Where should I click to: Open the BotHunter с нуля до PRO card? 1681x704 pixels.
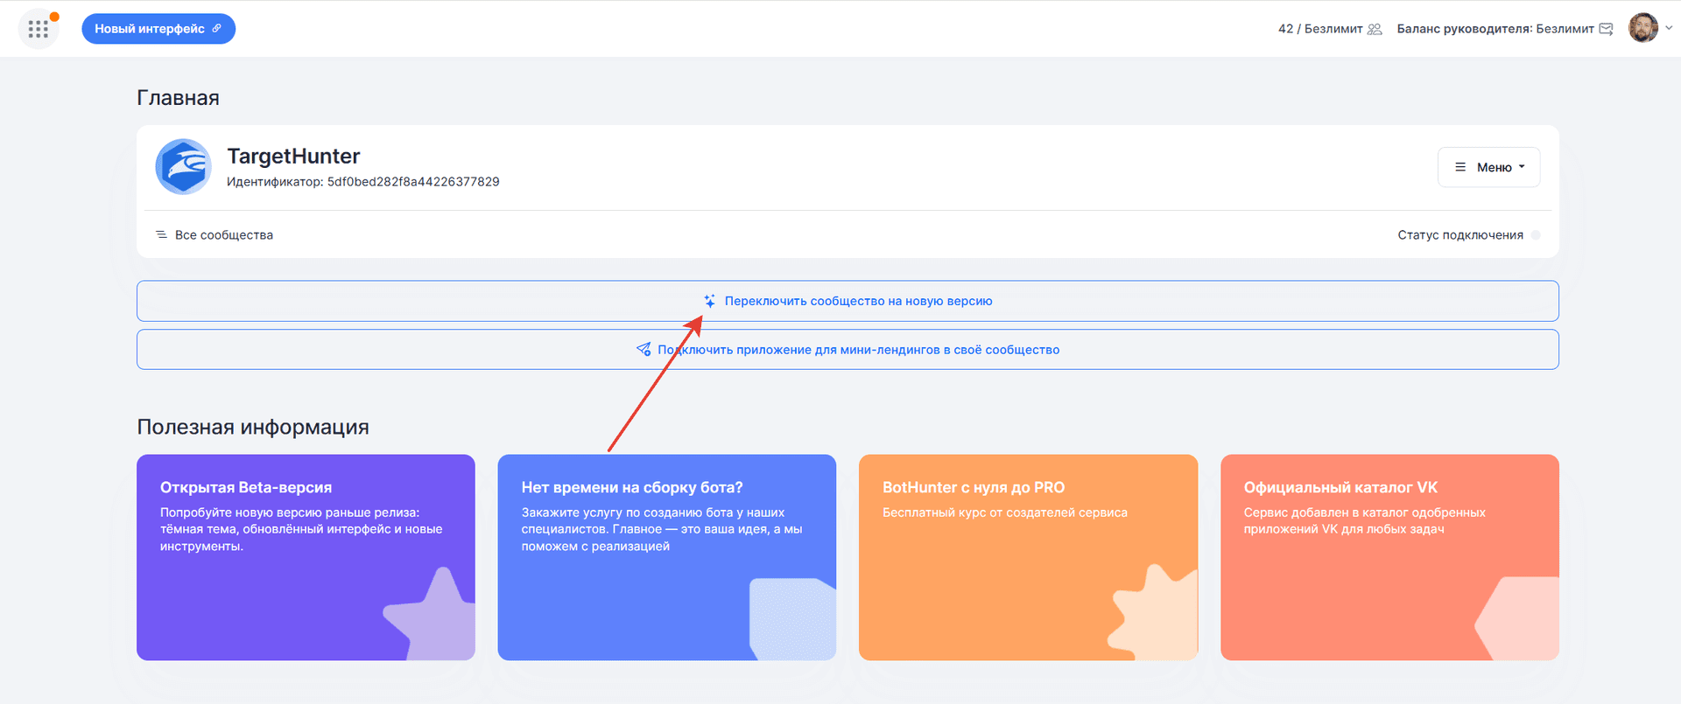coord(1028,557)
